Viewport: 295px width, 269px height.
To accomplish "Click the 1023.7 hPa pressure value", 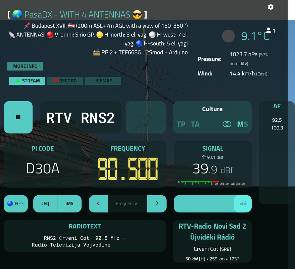I will pos(243,54).
